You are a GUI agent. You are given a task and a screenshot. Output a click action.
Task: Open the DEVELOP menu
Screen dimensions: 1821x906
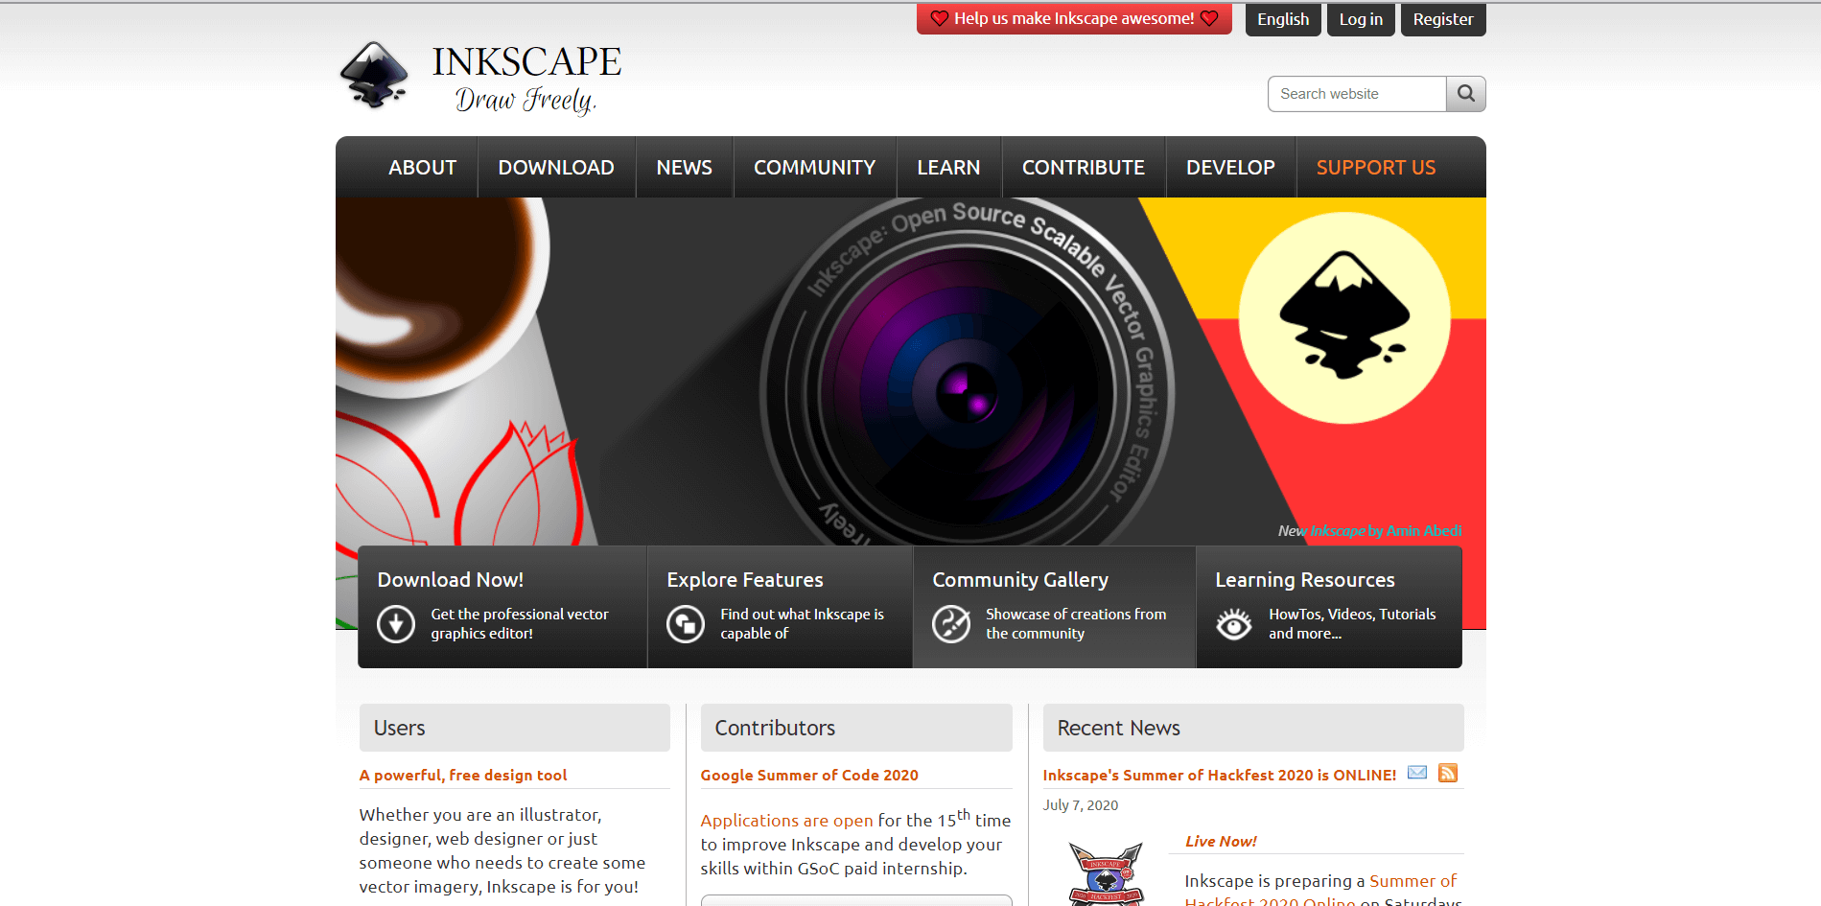(1230, 168)
